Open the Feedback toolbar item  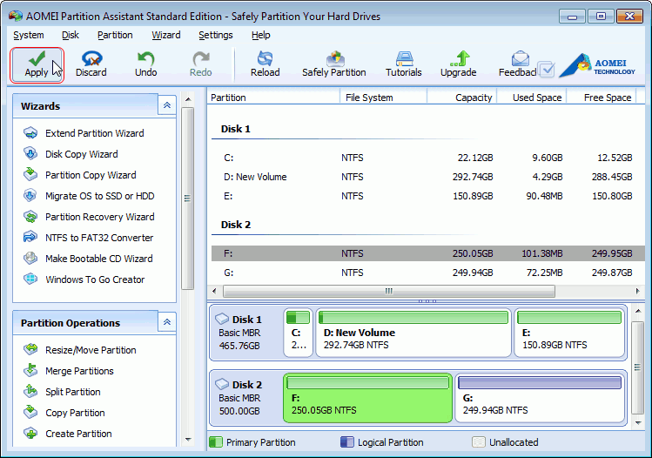point(517,64)
